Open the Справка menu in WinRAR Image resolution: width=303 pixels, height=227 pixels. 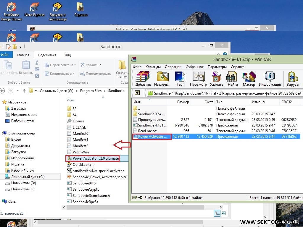(238, 67)
